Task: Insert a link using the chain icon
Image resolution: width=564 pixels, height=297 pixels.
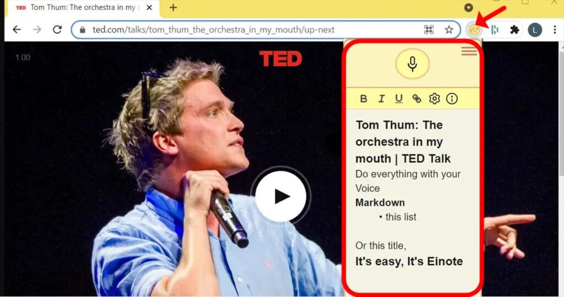Action: 416,99
